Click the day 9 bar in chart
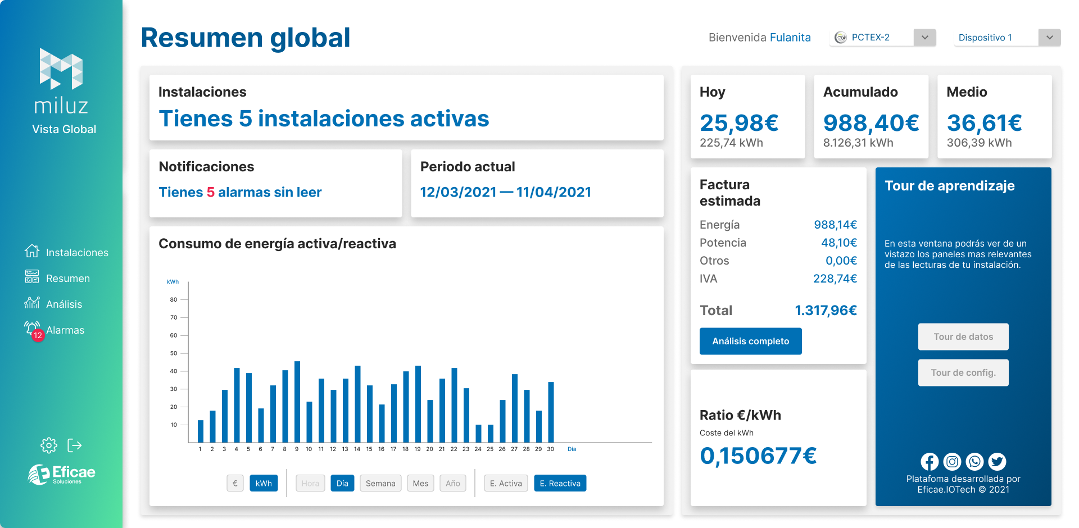Screen dimensions: 1079x528 point(297,402)
